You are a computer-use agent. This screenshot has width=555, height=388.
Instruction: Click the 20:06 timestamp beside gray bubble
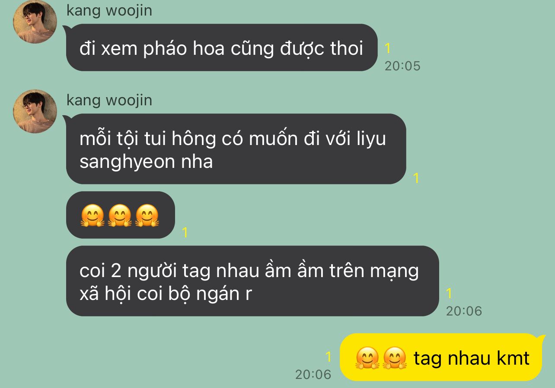pyautogui.click(x=464, y=311)
